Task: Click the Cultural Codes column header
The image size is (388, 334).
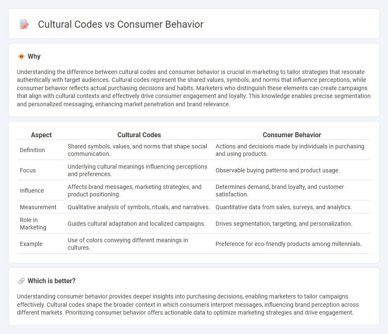Action: point(139,135)
